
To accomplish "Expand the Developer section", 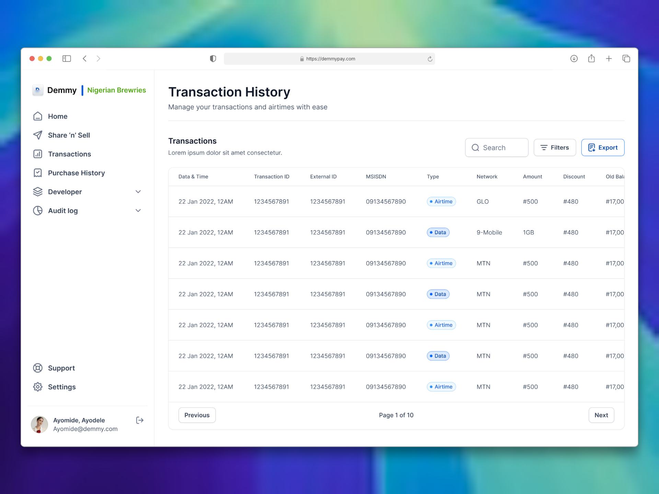I will coord(138,191).
